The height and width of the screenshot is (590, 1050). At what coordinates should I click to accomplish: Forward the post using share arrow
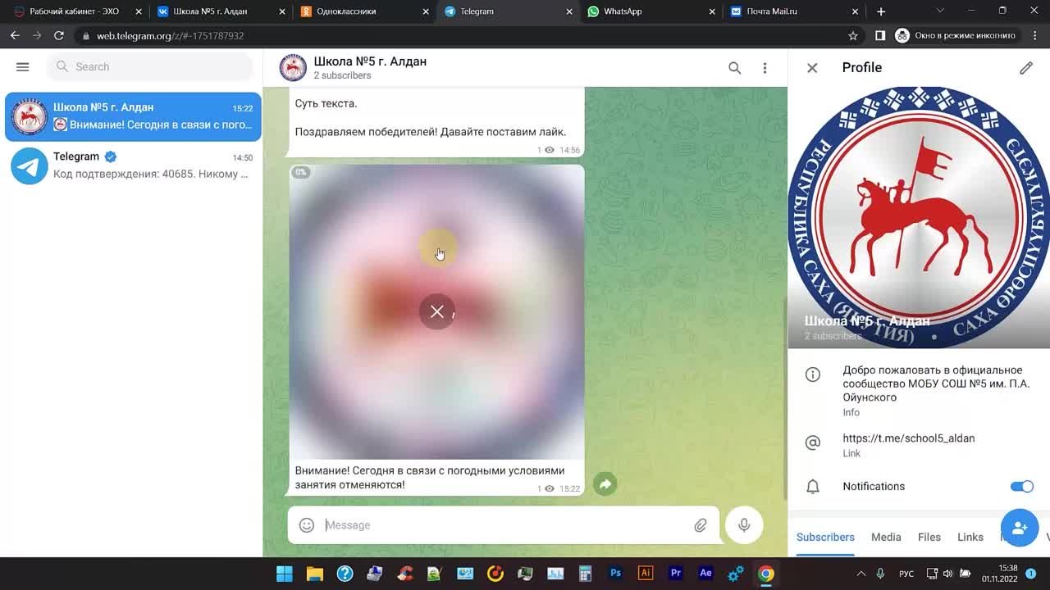(605, 484)
